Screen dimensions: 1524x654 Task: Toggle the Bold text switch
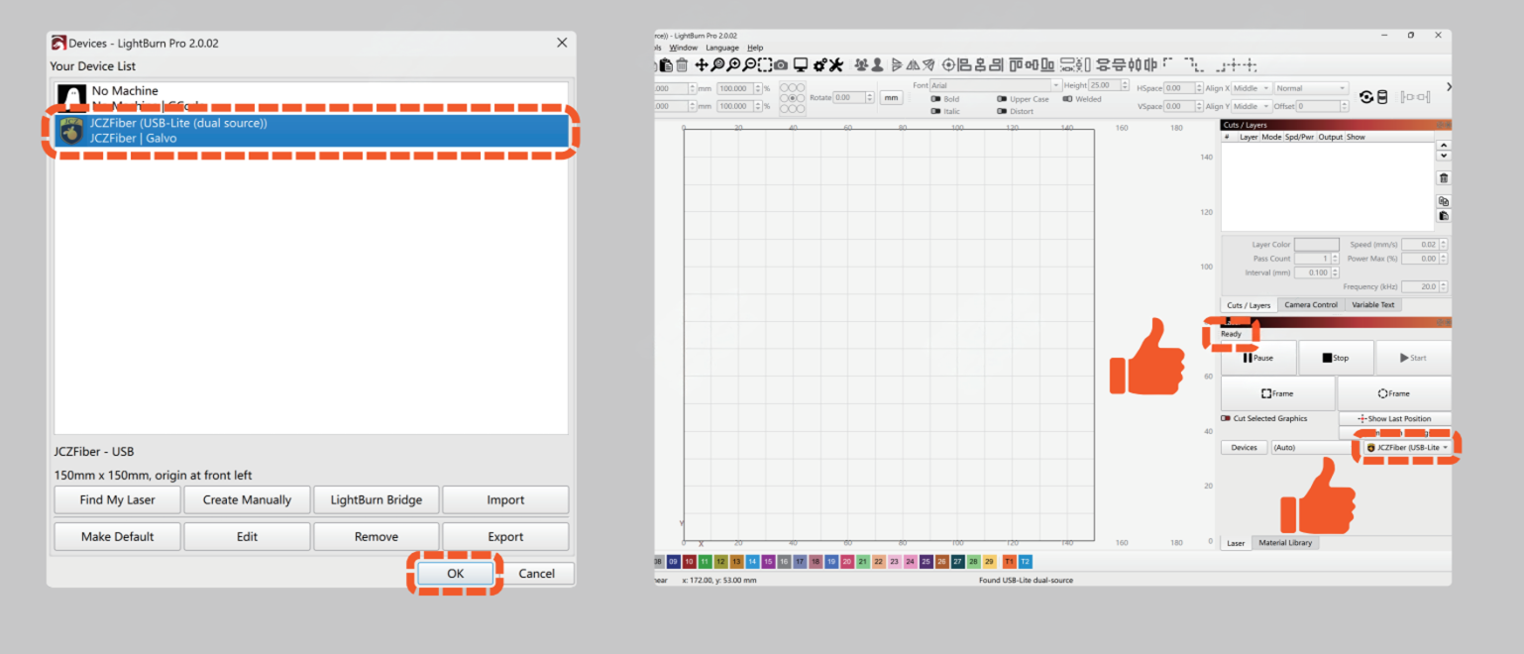pos(935,99)
